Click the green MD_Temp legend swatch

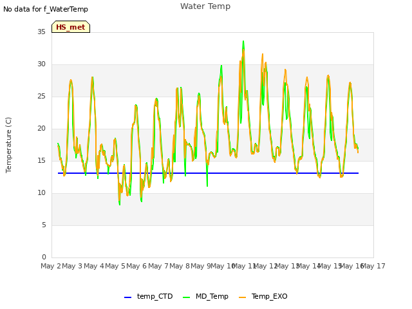[x=186, y=297]
